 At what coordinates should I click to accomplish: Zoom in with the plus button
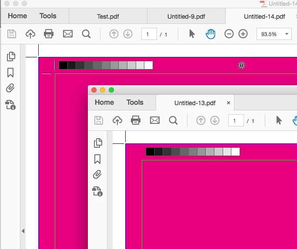point(243,34)
